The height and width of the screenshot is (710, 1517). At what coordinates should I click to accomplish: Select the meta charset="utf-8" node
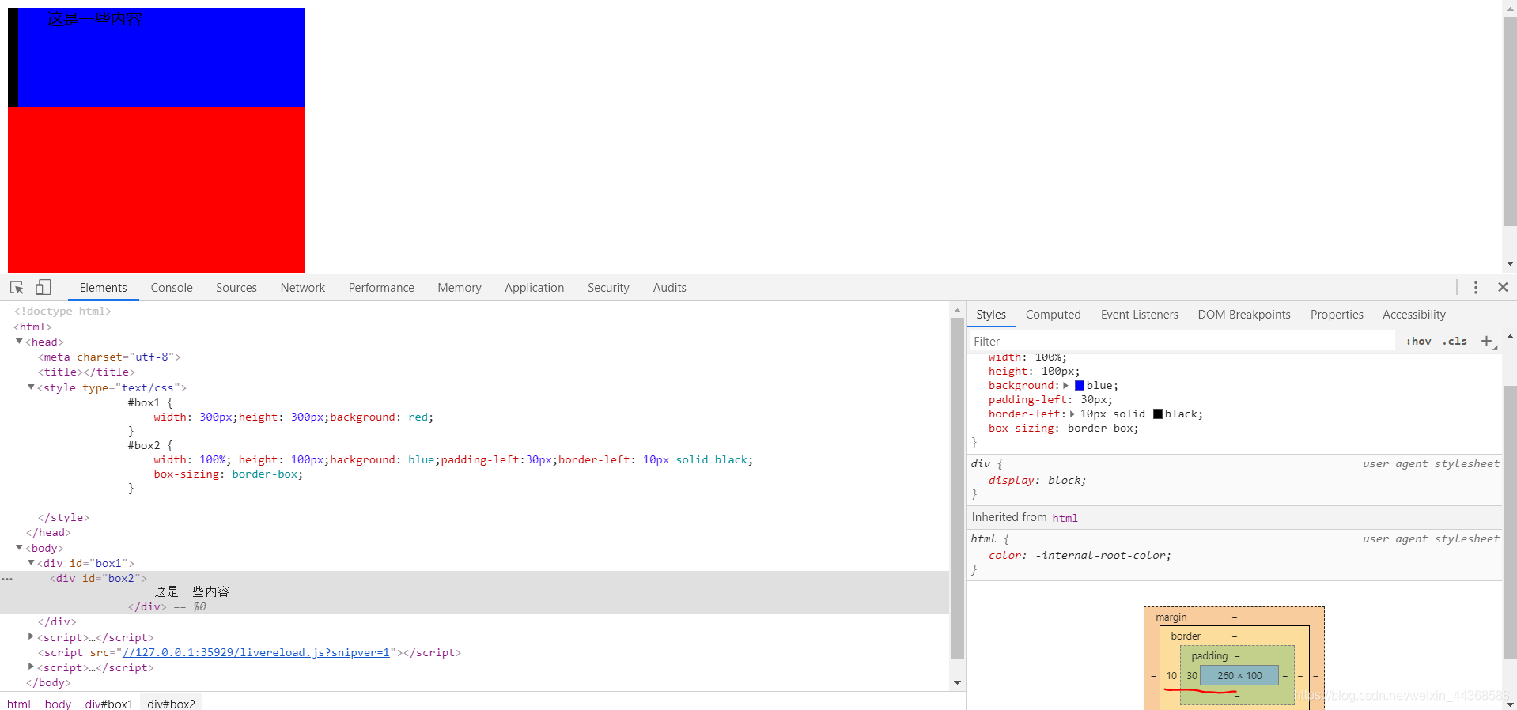point(109,357)
